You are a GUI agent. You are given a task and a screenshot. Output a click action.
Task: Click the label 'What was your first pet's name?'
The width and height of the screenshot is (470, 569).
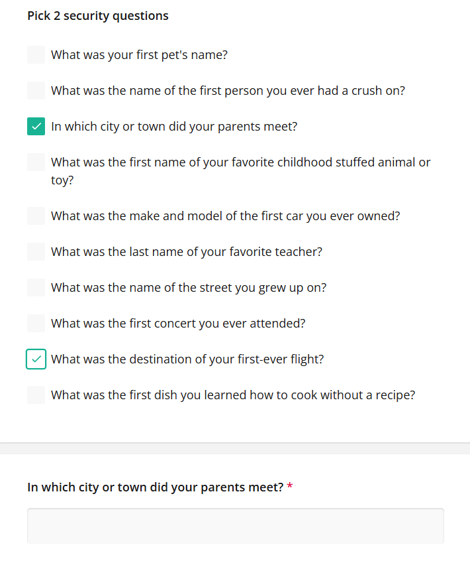tap(139, 55)
